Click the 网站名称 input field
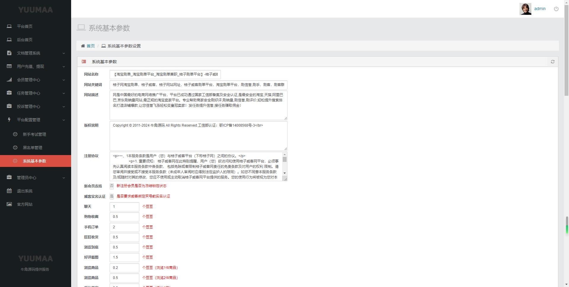 (x=165, y=75)
